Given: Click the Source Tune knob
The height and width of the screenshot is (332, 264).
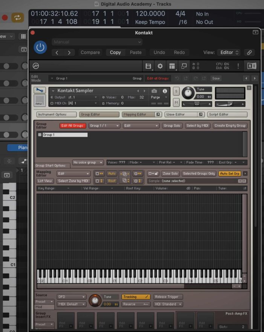Looking at the screenshot, I should click(x=95, y=300).
